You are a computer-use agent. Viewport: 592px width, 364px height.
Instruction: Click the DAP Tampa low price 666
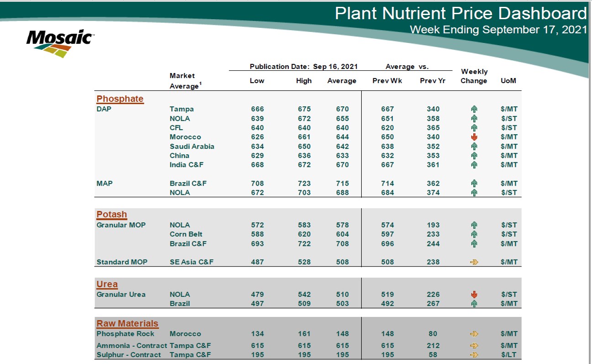258,109
